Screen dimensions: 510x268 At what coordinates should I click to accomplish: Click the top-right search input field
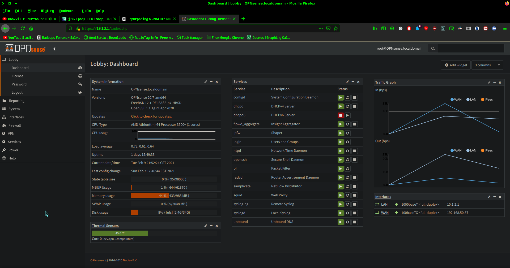[x=471, y=48]
